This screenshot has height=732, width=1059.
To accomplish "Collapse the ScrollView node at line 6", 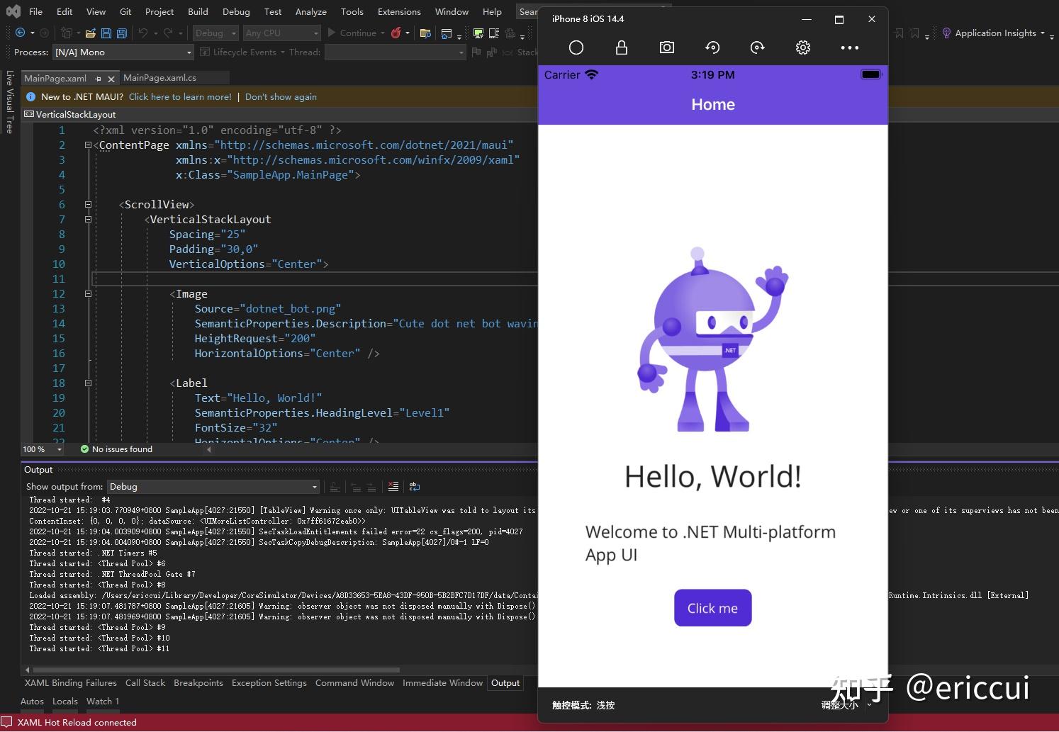I will pos(88,204).
